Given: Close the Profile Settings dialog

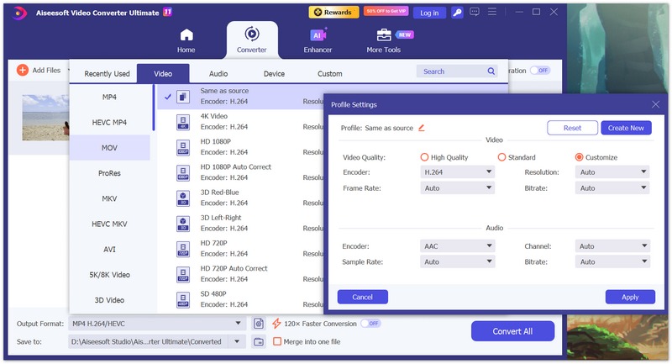Looking at the screenshot, I should click(x=655, y=104).
